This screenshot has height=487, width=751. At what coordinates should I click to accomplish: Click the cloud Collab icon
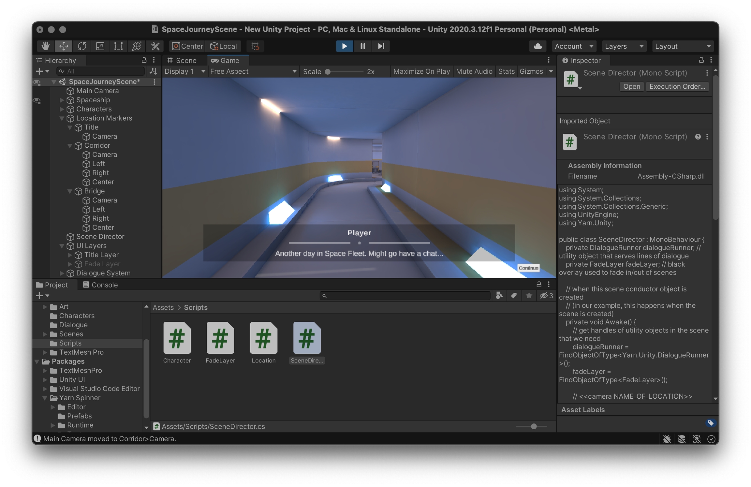[538, 46]
